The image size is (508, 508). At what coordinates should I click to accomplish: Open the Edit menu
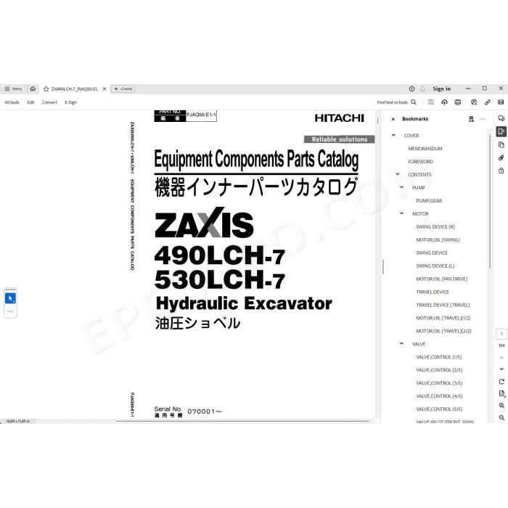(30, 102)
